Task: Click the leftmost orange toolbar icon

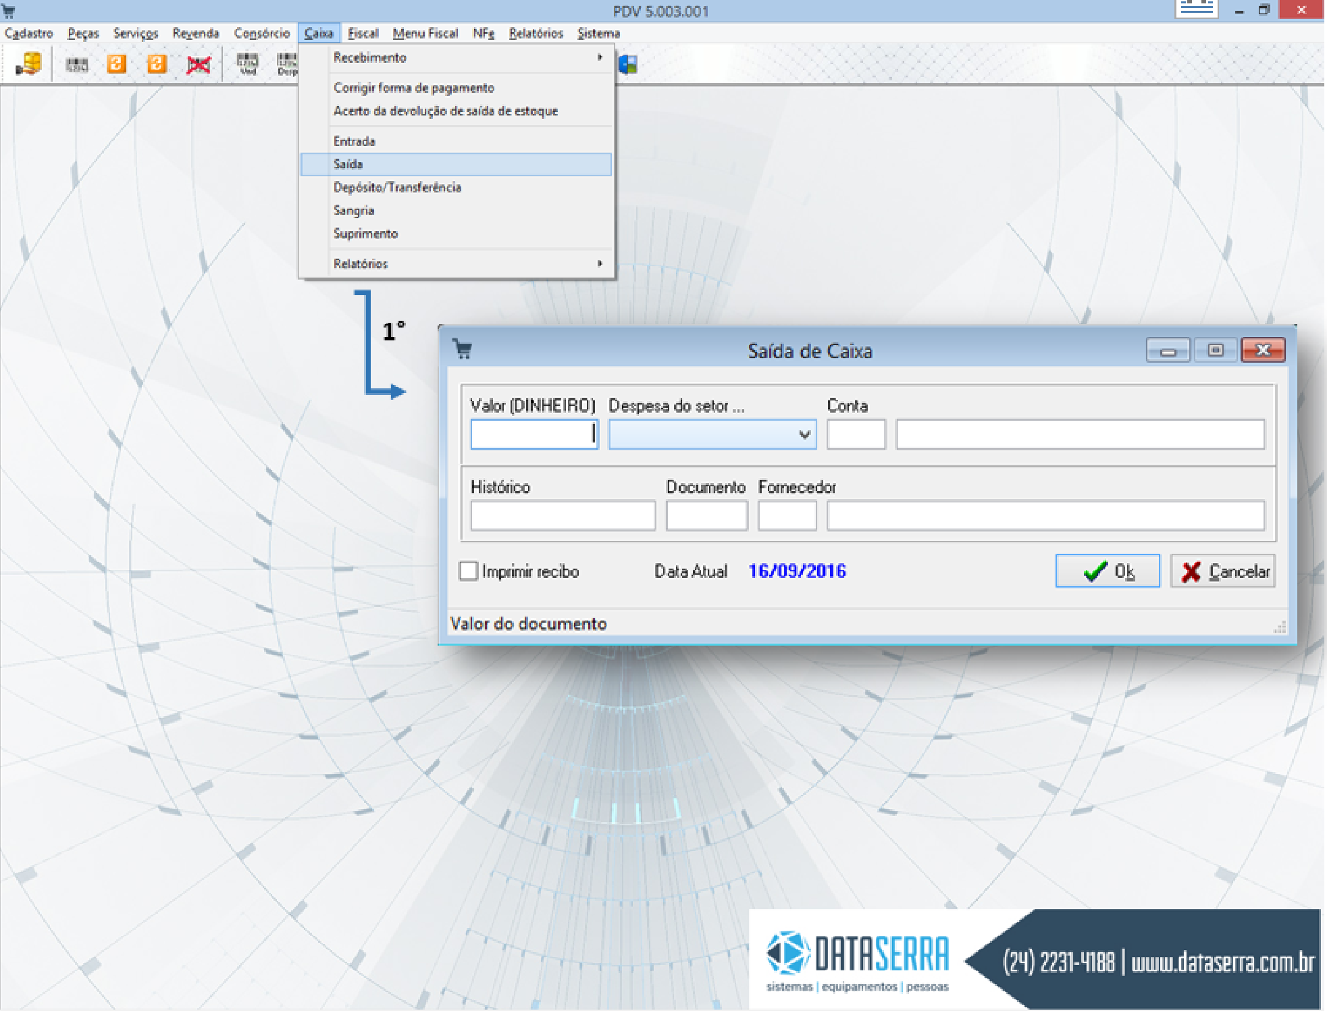Action: point(117,64)
